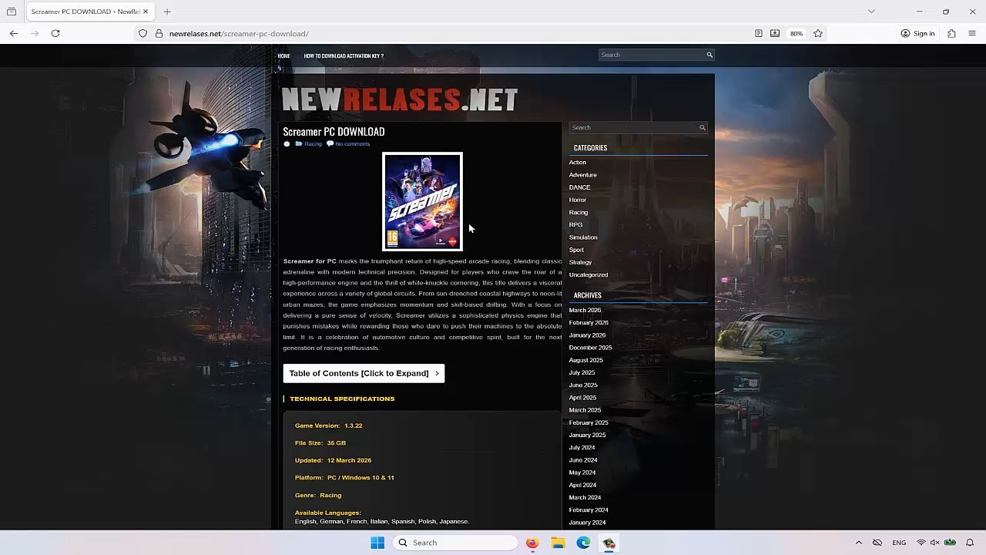Open Reader view icon in address bar
Image resolution: width=986 pixels, height=555 pixels.
coord(758,33)
